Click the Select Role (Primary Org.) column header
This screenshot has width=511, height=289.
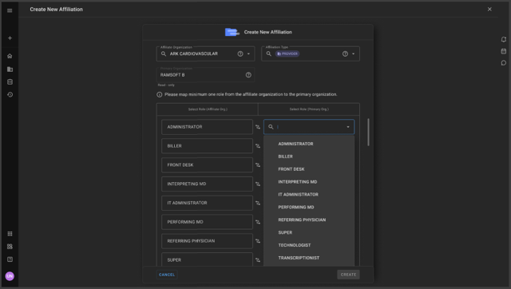click(309, 109)
